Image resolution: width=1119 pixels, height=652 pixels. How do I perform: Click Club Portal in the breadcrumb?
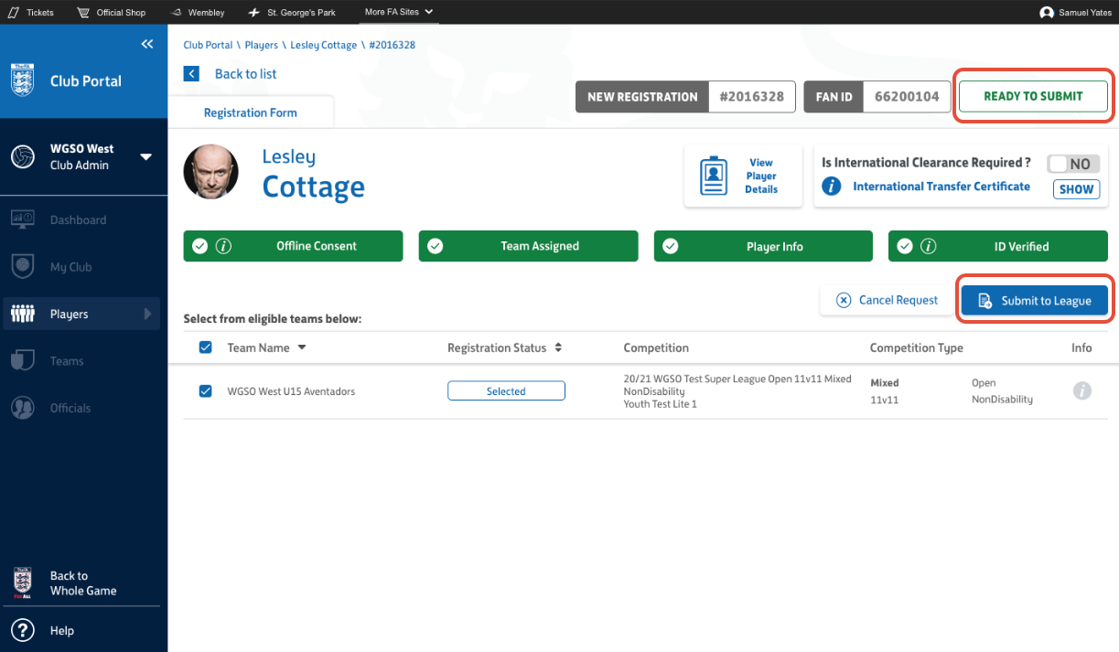(x=208, y=45)
